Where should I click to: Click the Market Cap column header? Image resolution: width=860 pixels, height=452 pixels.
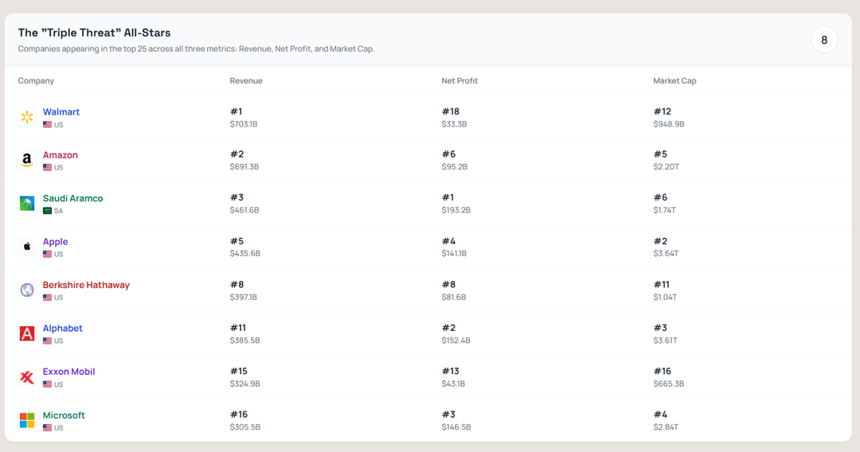pyautogui.click(x=674, y=81)
